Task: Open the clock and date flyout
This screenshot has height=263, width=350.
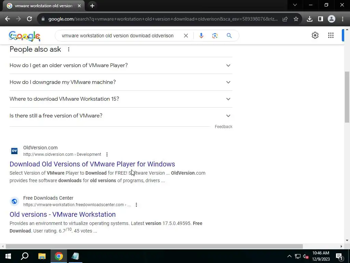Action: 321,256
